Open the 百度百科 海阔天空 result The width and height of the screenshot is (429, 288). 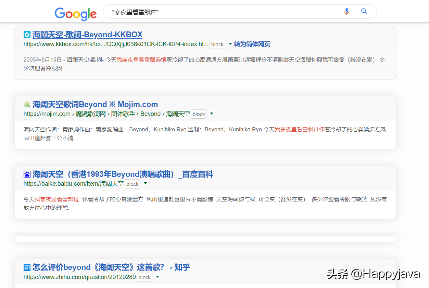pos(123,174)
